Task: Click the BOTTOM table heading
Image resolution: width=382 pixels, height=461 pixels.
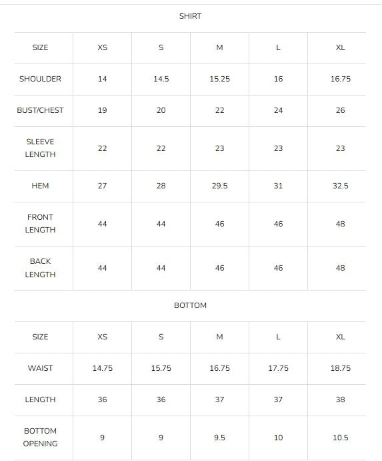Action: click(x=190, y=305)
